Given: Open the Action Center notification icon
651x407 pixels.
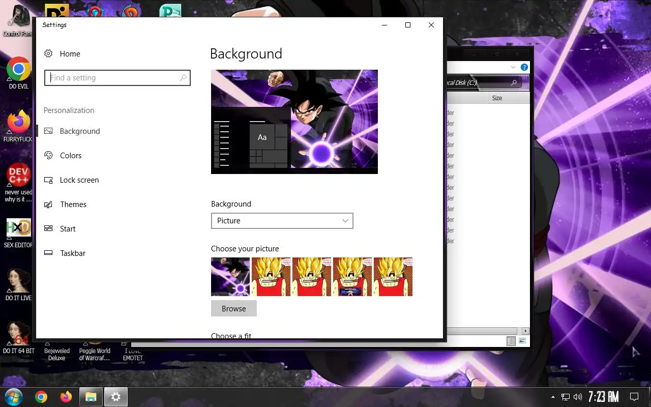Looking at the screenshot, I should coord(634,397).
